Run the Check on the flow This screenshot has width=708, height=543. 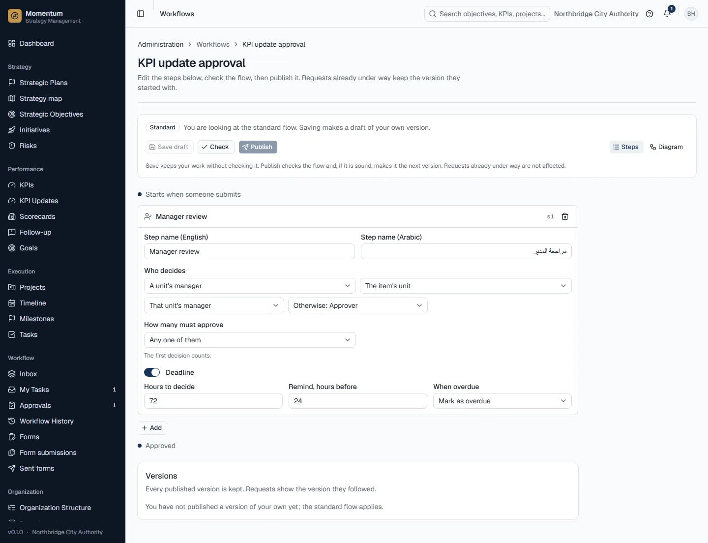click(x=216, y=147)
